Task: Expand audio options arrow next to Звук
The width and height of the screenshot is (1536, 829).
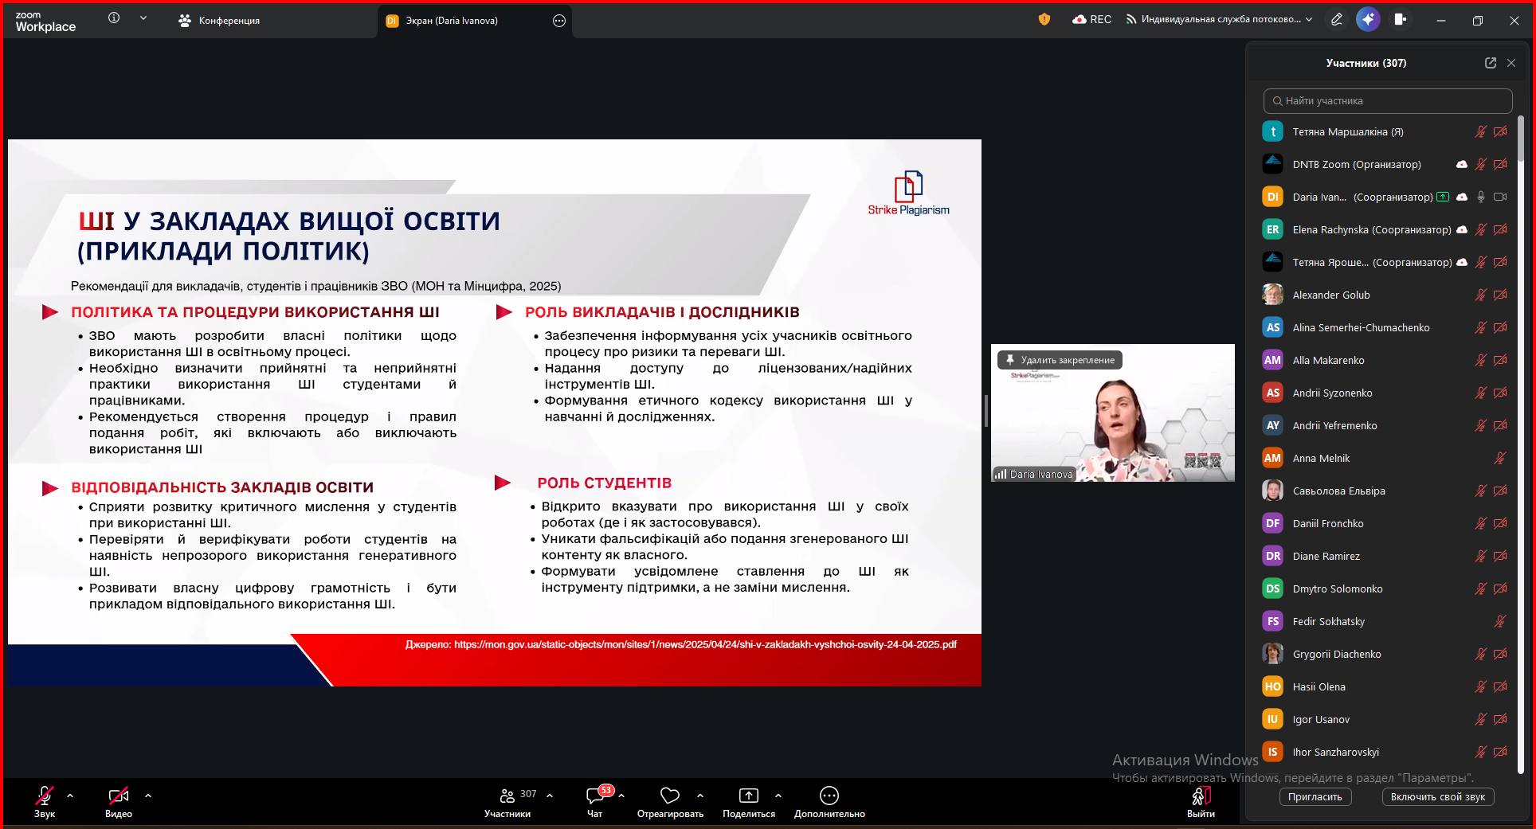Action: tap(70, 796)
